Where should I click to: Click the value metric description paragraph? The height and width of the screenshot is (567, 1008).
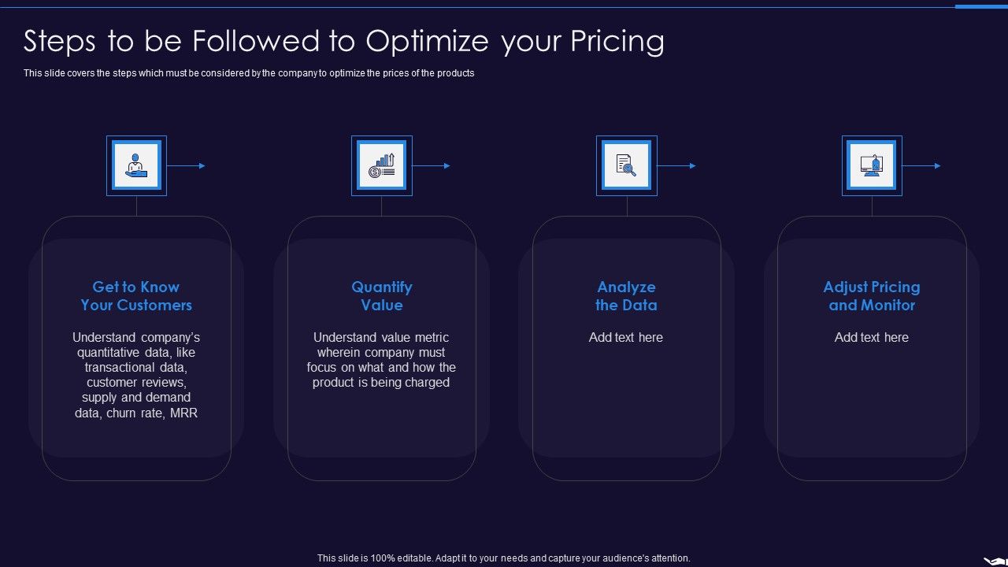tap(381, 360)
